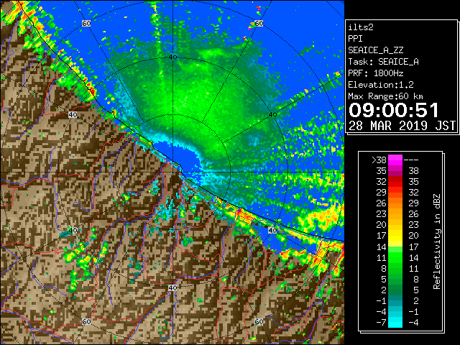Viewport: 460px width, 345px height.
Task: Click the 'PRF: 1800Hz' text
Action: pos(376,73)
